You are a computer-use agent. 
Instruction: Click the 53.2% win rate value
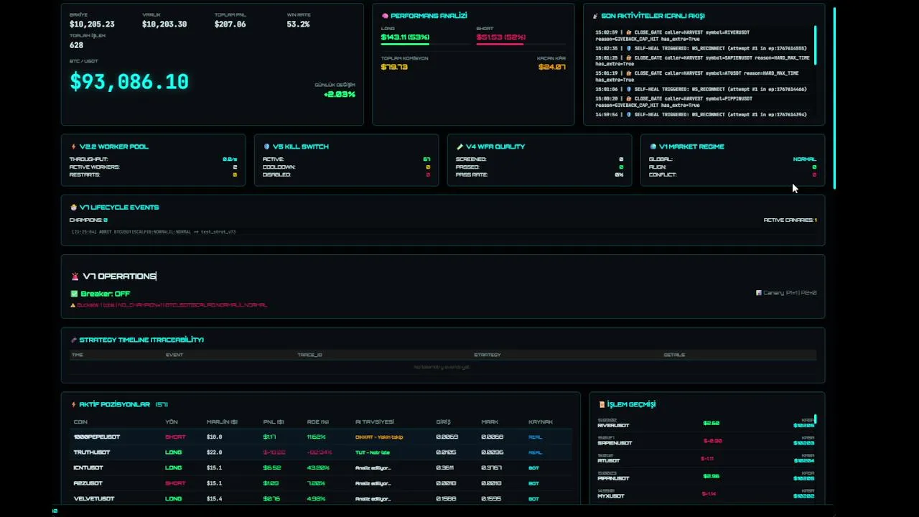click(298, 24)
